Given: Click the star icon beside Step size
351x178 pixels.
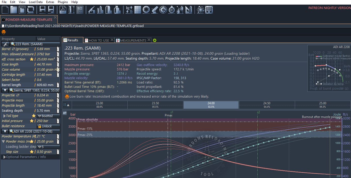Looking at the screenshot, I should 32,152.
